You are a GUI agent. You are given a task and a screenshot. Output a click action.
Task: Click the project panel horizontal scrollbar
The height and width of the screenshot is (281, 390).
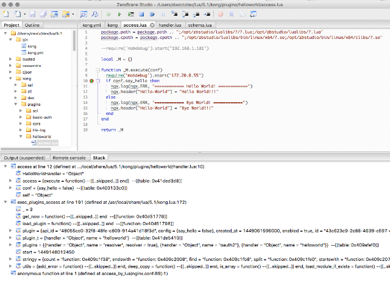pos(26,149)
